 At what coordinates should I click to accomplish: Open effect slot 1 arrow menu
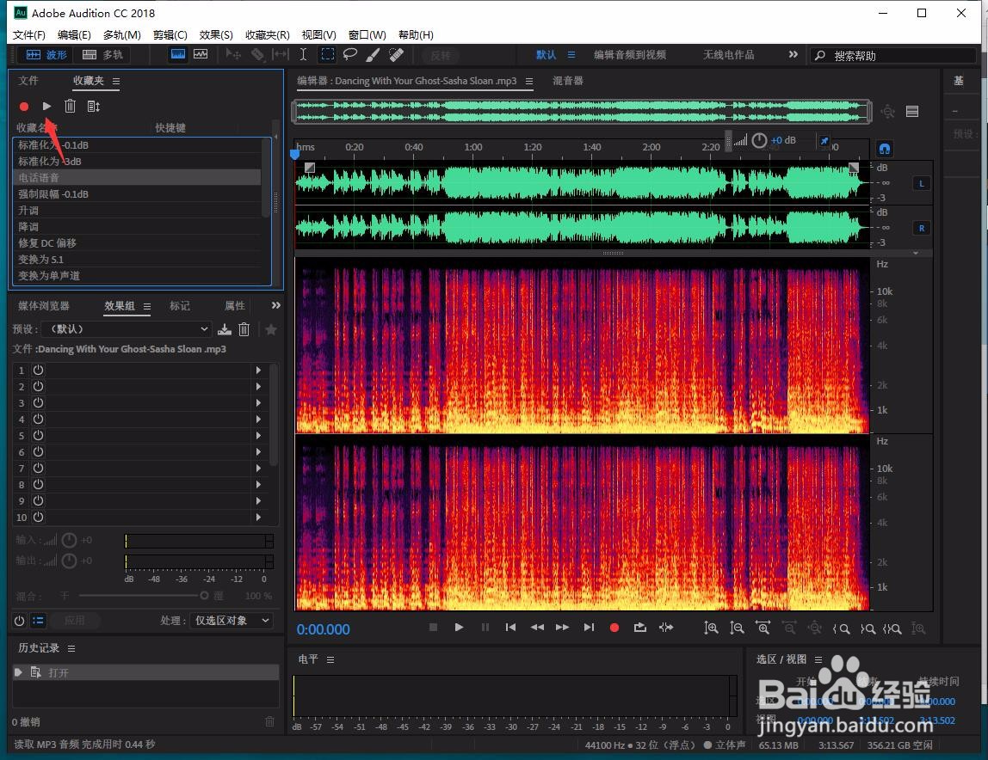pyautogui.click(x=258, y=371)
